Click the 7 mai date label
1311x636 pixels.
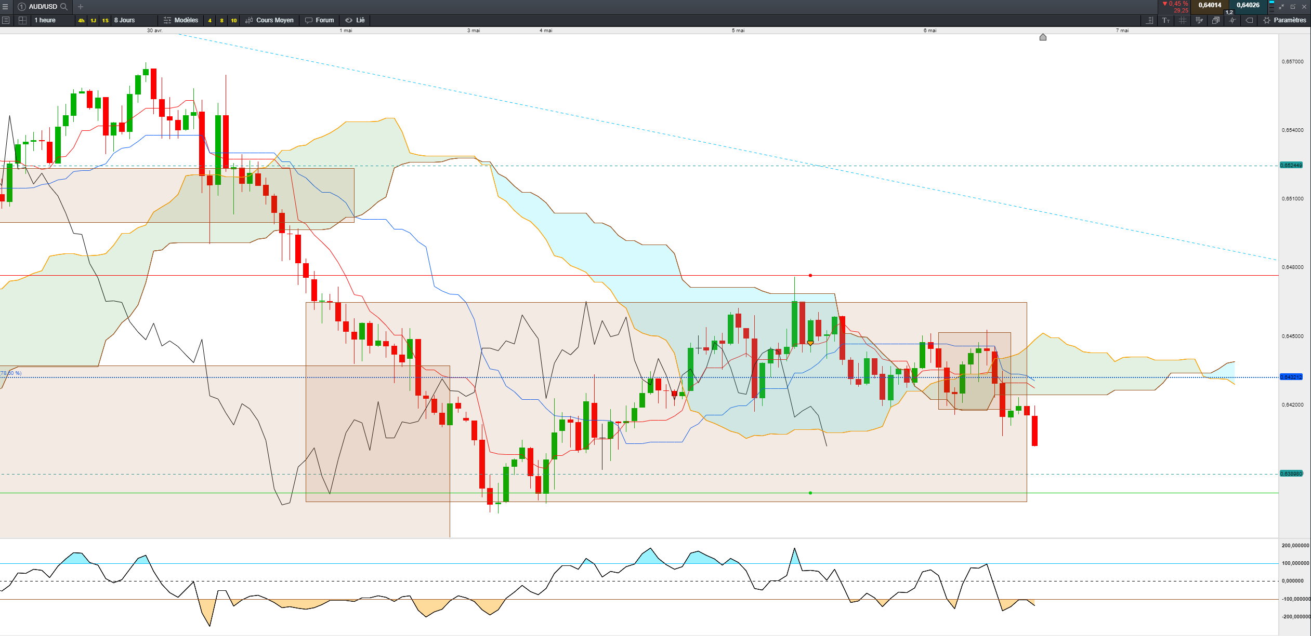coord(1122,31)
